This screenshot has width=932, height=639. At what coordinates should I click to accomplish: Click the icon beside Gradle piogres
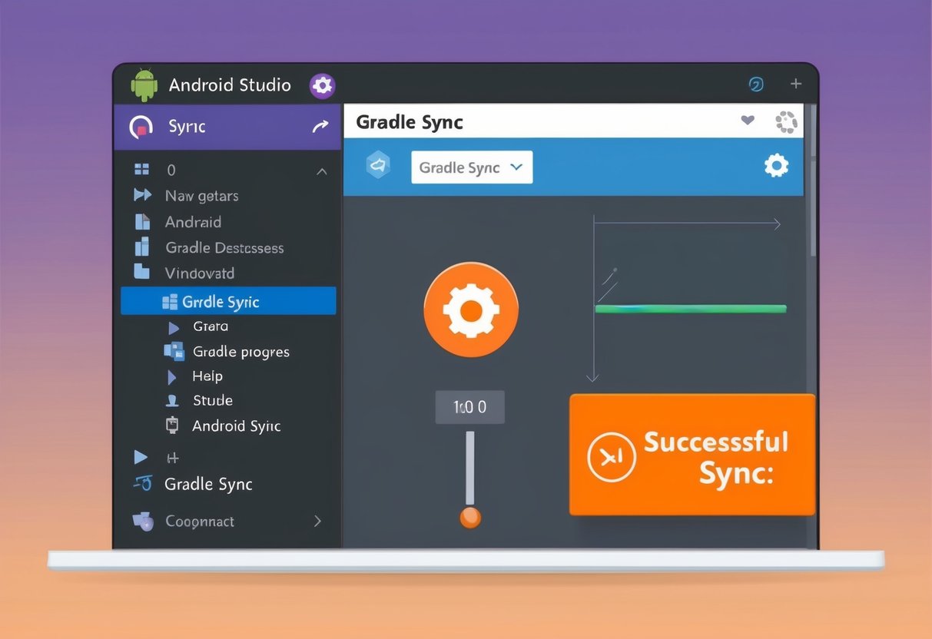coord(174,352)
